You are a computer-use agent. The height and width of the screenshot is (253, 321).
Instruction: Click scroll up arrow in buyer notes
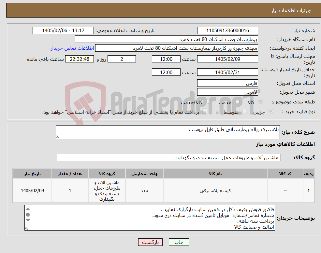(28, 209)
